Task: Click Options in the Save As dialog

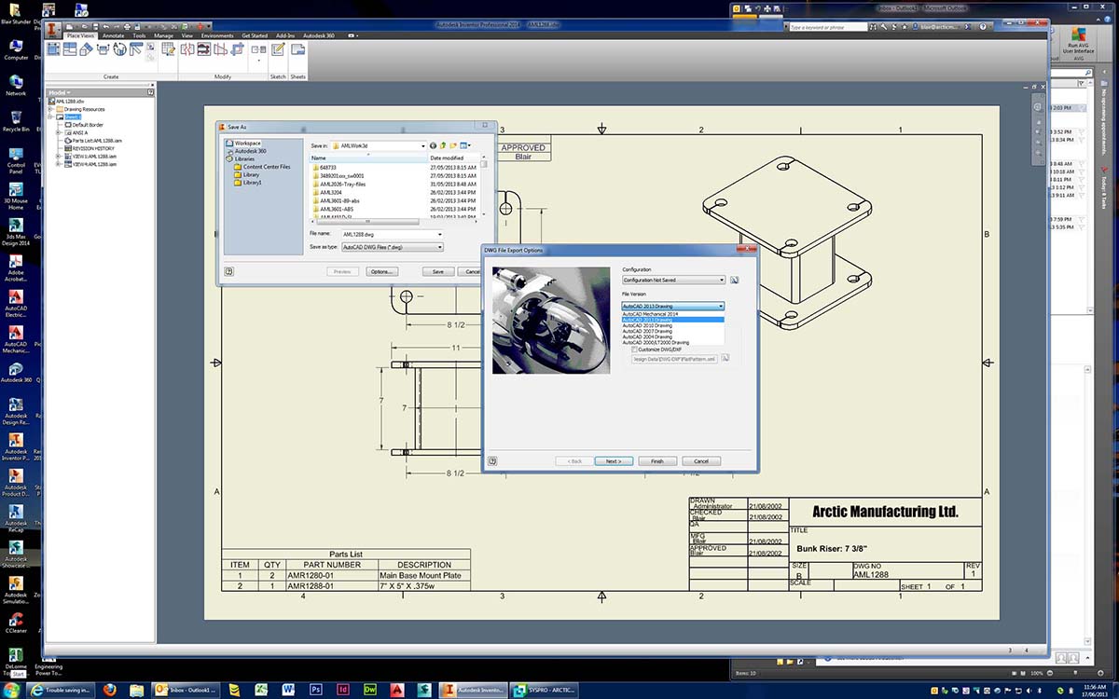Action: click(381, 271)
